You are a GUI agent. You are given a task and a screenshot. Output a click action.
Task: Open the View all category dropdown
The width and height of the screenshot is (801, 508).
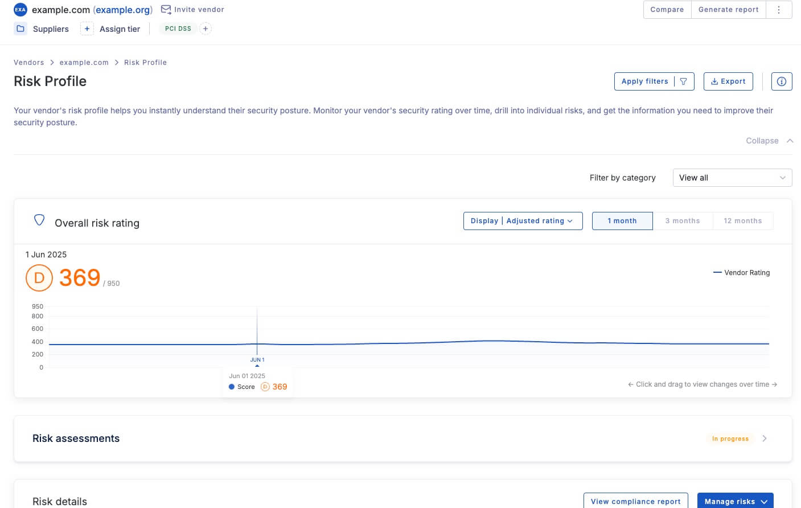[x=732, y=177]
